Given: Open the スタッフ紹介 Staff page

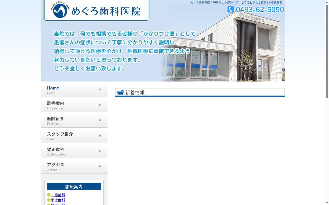Looking at the screenshot, I should (x=74, y=135).
